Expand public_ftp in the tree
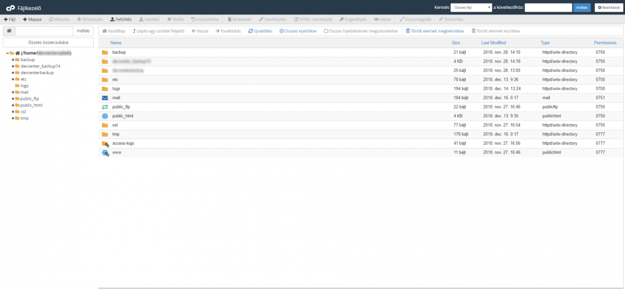This screenshot has height=289, width=625. pos(12,99)
